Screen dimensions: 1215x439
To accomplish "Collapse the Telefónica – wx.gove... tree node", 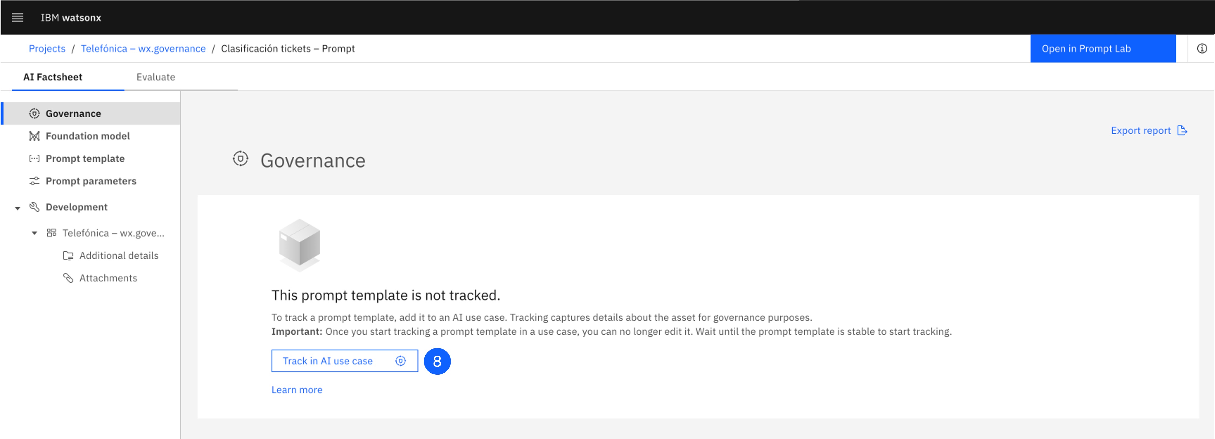I will [x=35, y=233].
